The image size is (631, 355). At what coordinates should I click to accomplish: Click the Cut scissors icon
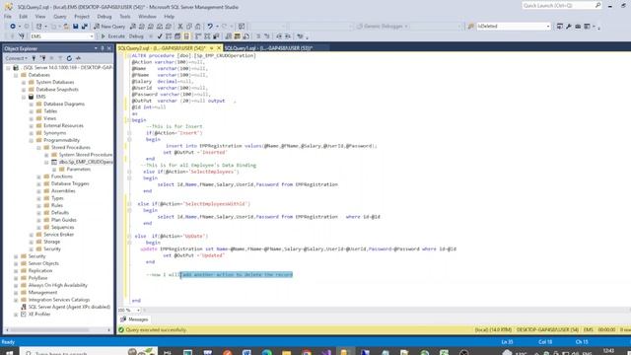180,27
